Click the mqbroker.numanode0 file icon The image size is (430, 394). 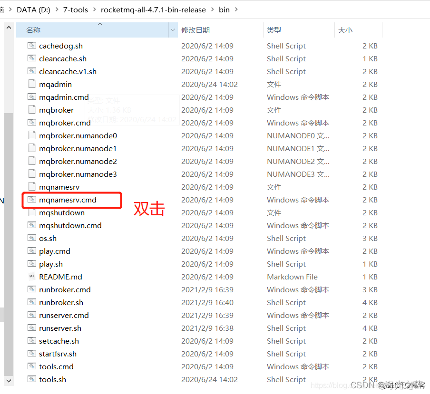click(x=32, y=135)
